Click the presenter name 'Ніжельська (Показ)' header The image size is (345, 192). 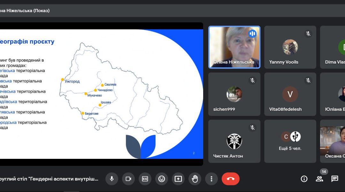(x=28, y=11)
